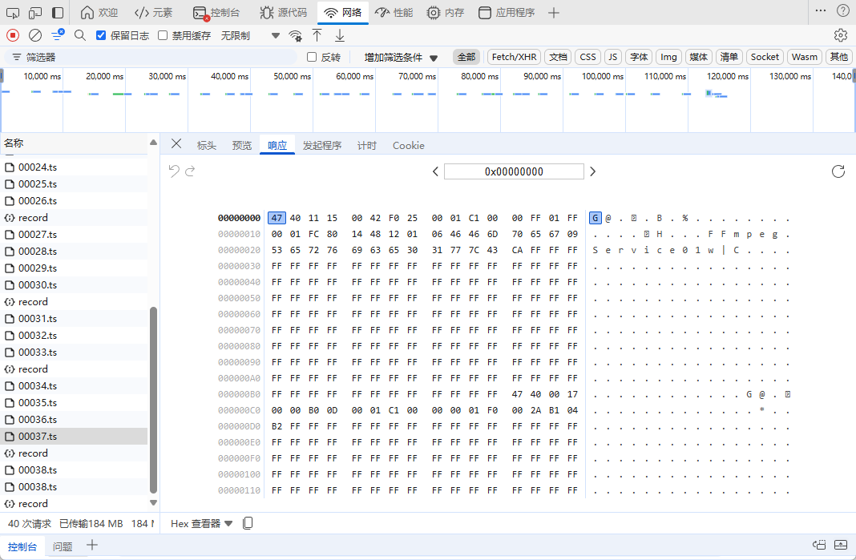Viewport: 856px width, 560px height.
Task: Open the 问题 drawer tab
Action: click(63, 546)
